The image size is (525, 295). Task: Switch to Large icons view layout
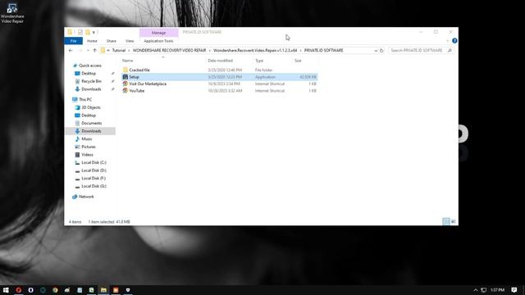pos(454,221)
